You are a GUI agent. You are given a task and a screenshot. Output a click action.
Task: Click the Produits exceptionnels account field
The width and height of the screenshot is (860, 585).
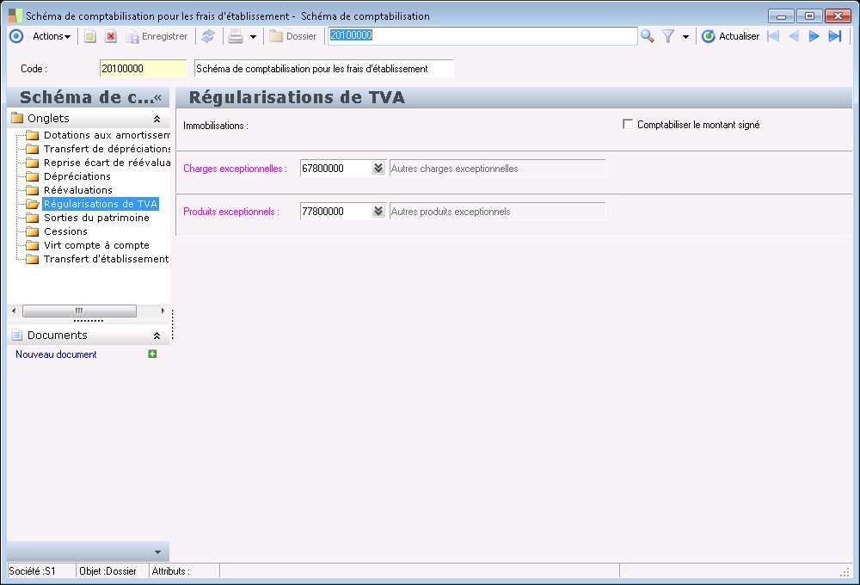(x=335, y=212)
